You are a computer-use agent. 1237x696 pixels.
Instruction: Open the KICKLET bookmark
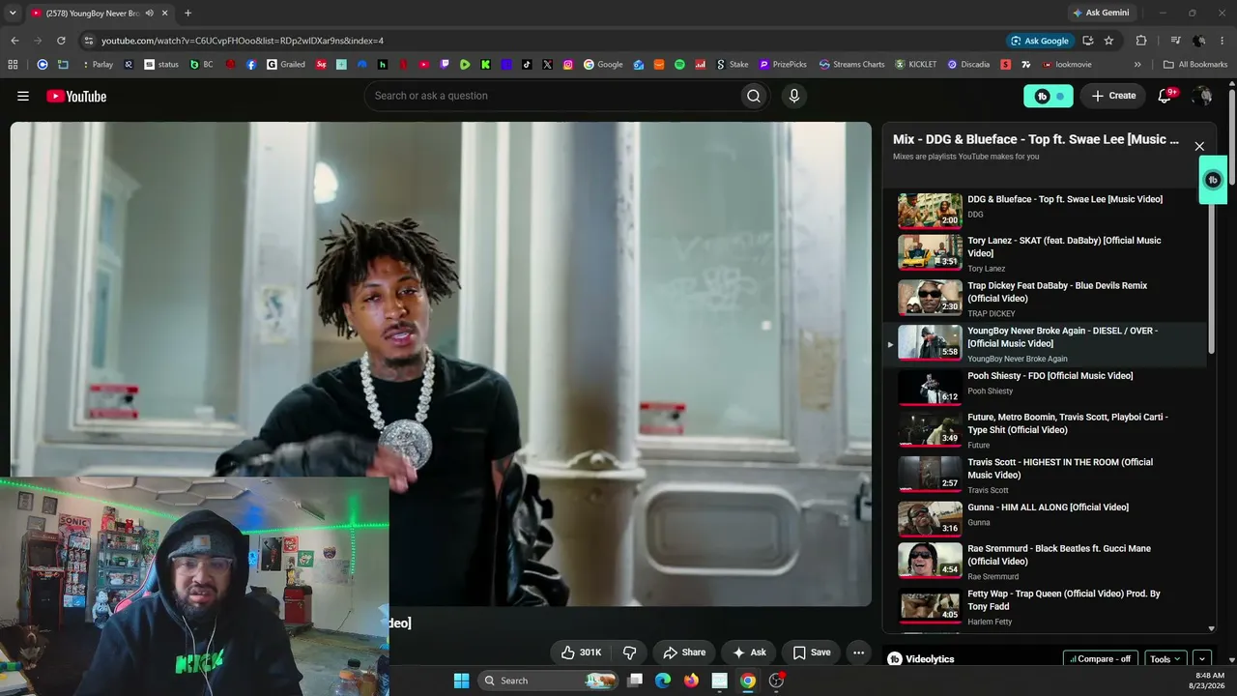tap(916, 65)
